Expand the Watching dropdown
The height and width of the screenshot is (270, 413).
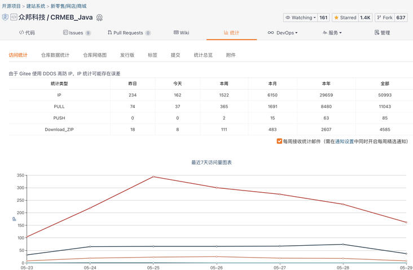coord(300,17)
